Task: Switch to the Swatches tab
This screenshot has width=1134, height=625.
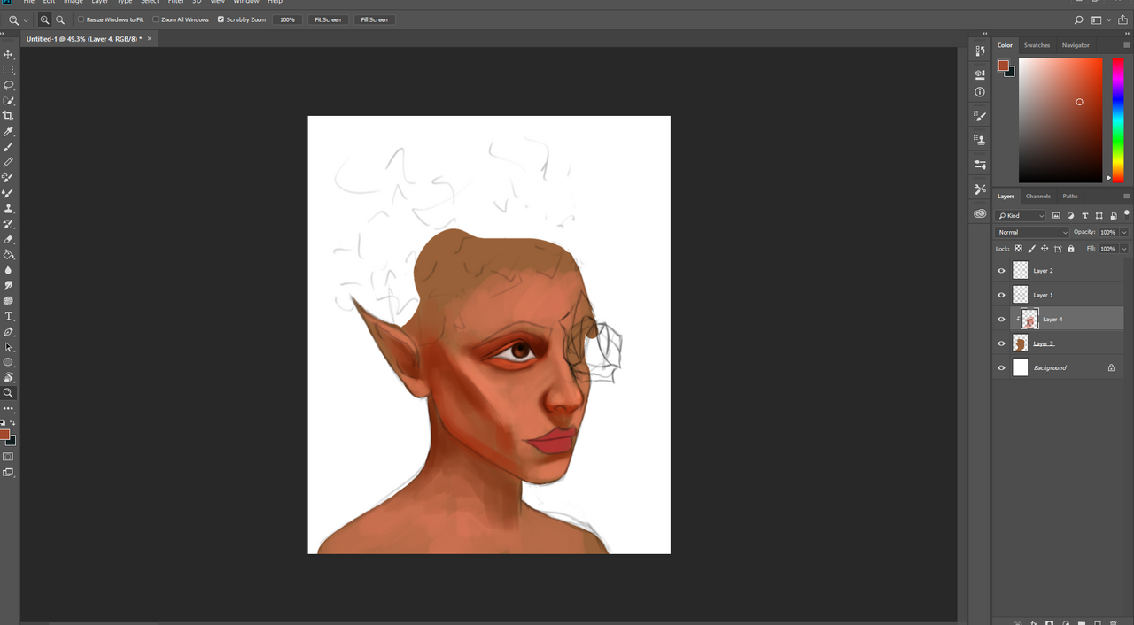Action: 1037,45
